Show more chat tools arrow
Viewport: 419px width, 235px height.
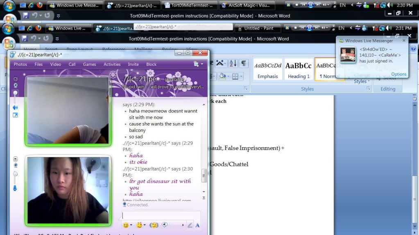pyautogui.click(x=183, y=225)
